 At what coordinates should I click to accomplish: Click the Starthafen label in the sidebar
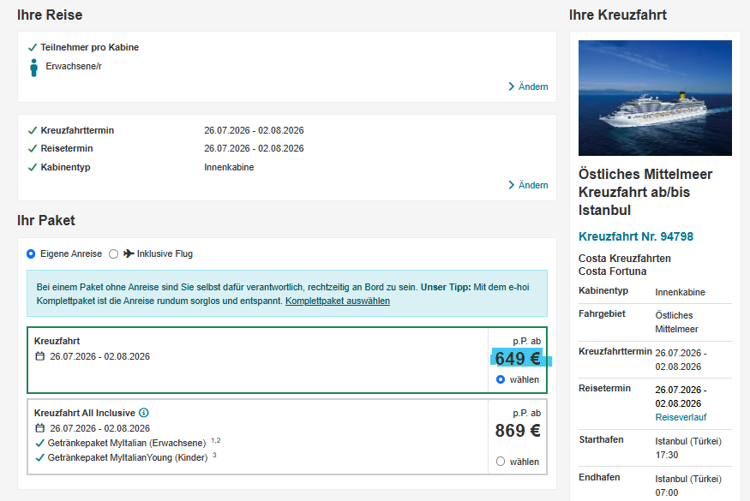(601, 440)
